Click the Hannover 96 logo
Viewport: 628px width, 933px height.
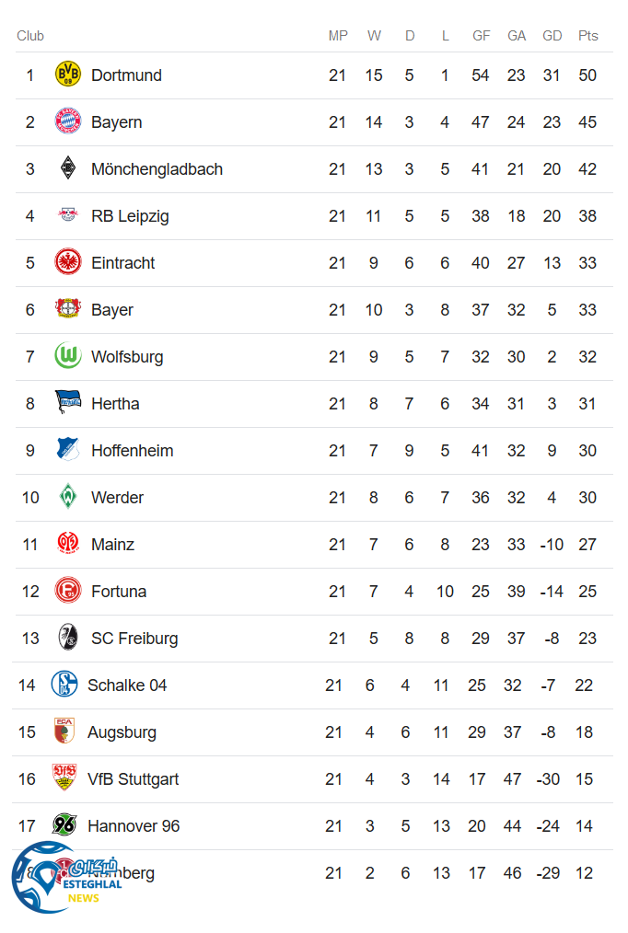pos(64,825)
